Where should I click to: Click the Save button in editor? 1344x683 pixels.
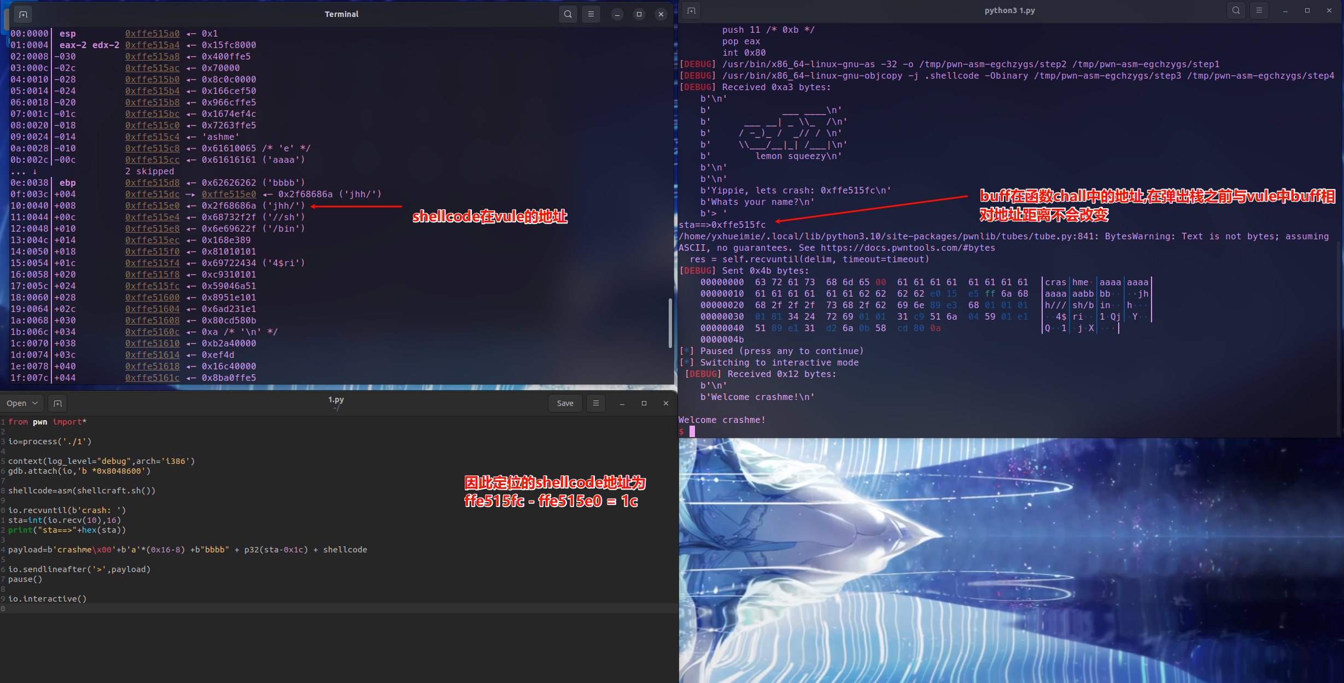(565, 403)
